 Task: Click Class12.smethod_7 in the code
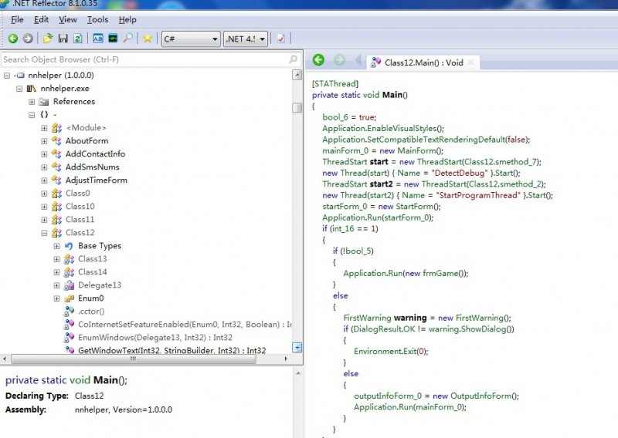501,162
